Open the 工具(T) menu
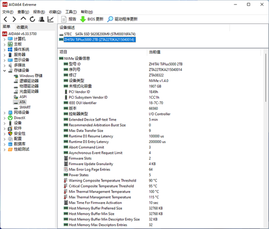The image size is (269, 229). coord(70,12)
